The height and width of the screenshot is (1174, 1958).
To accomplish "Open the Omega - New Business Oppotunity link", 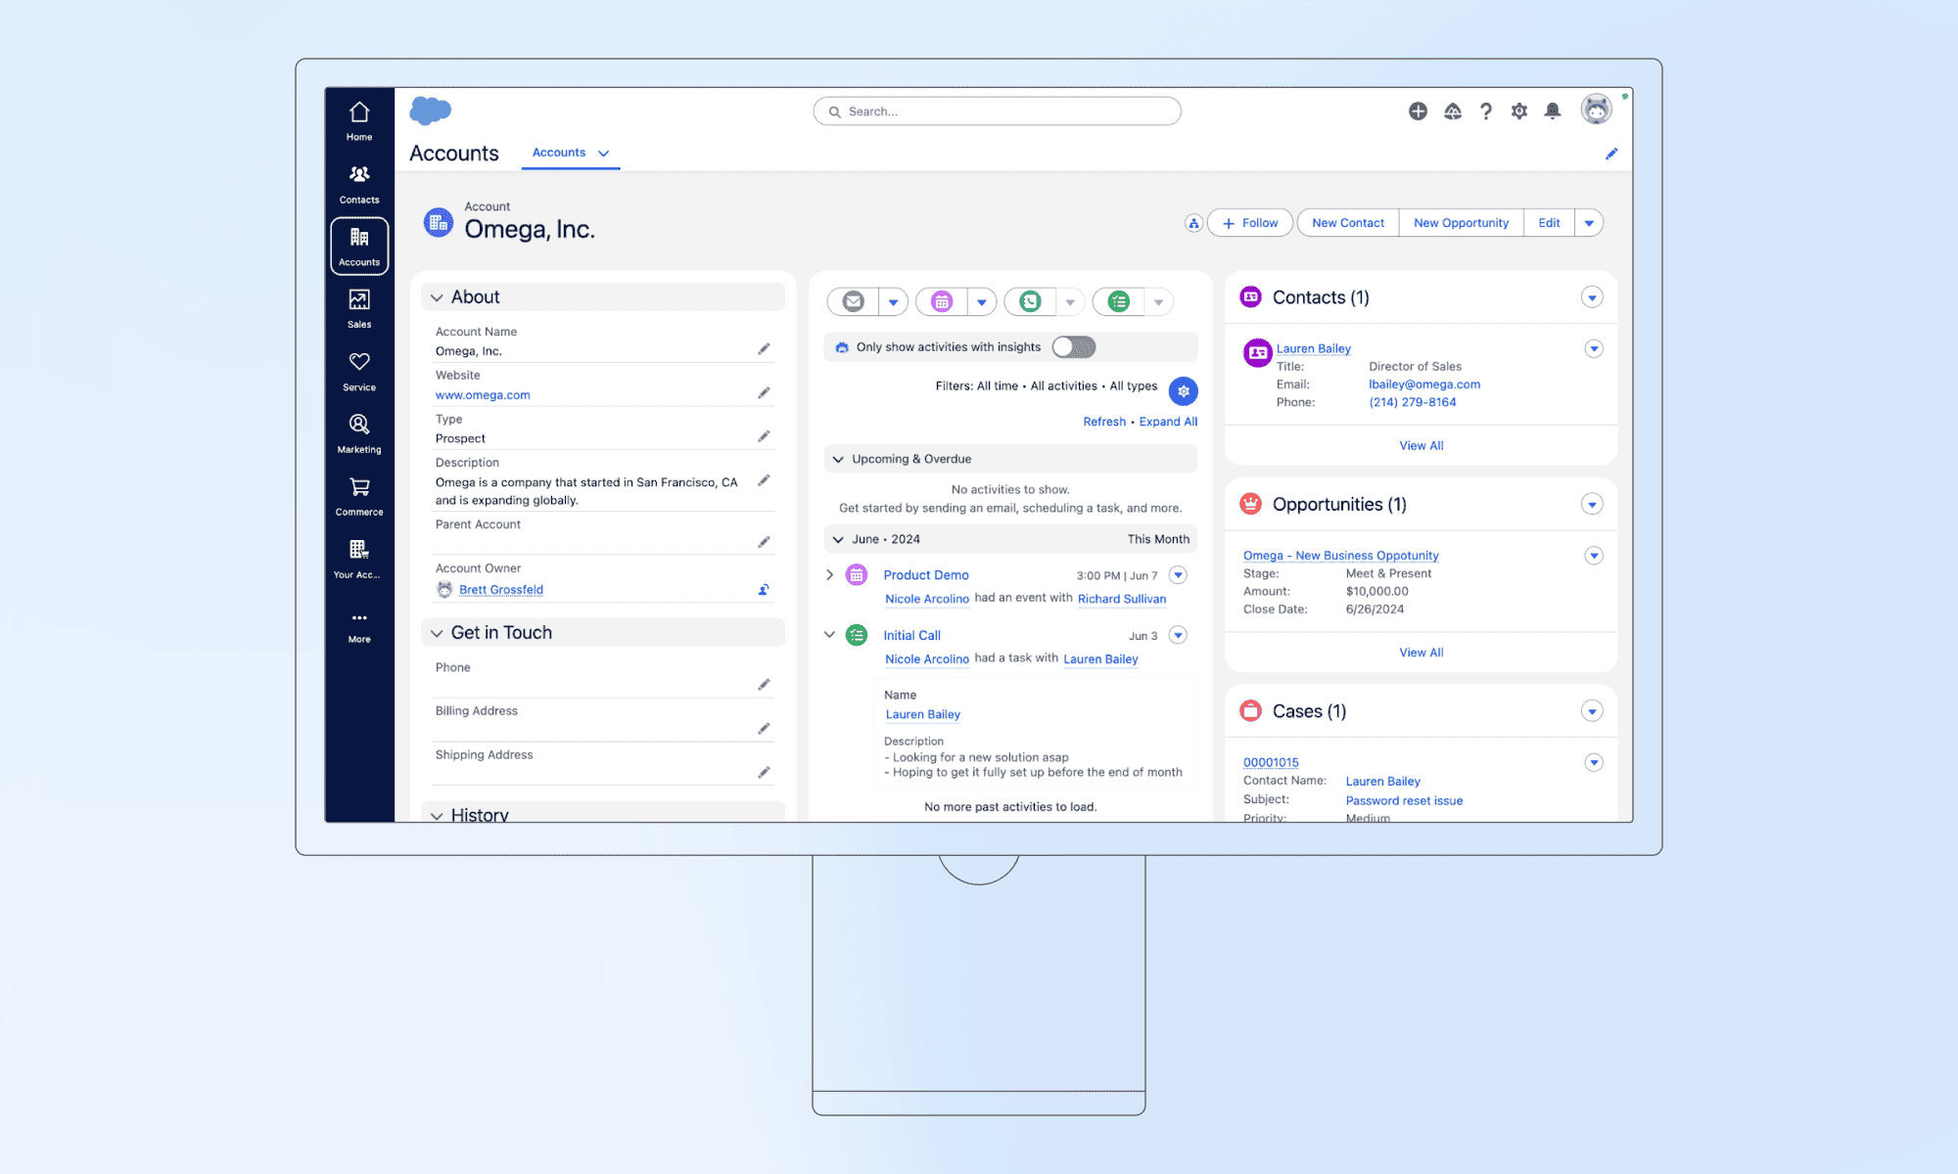I will point(1339,555).
